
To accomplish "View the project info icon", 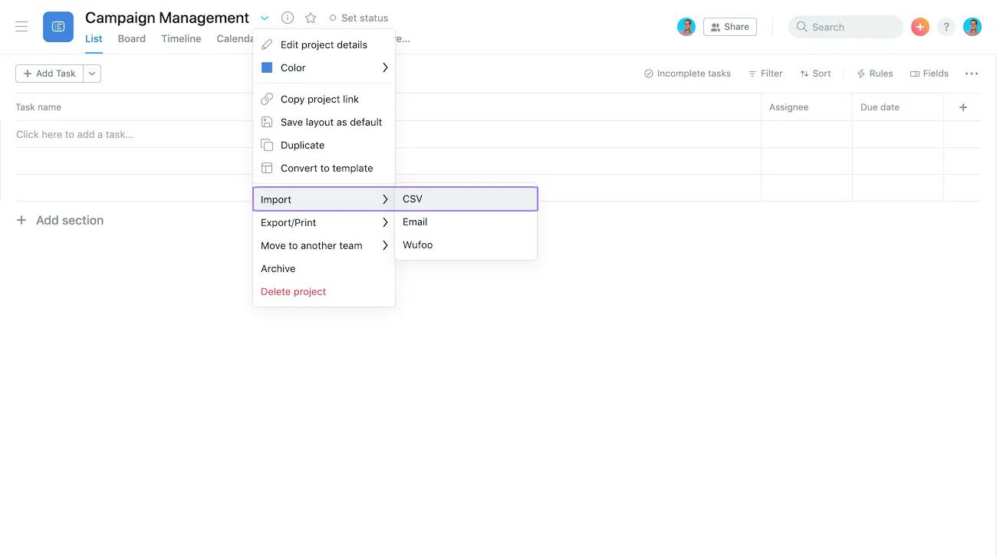I will pos(288,17).
